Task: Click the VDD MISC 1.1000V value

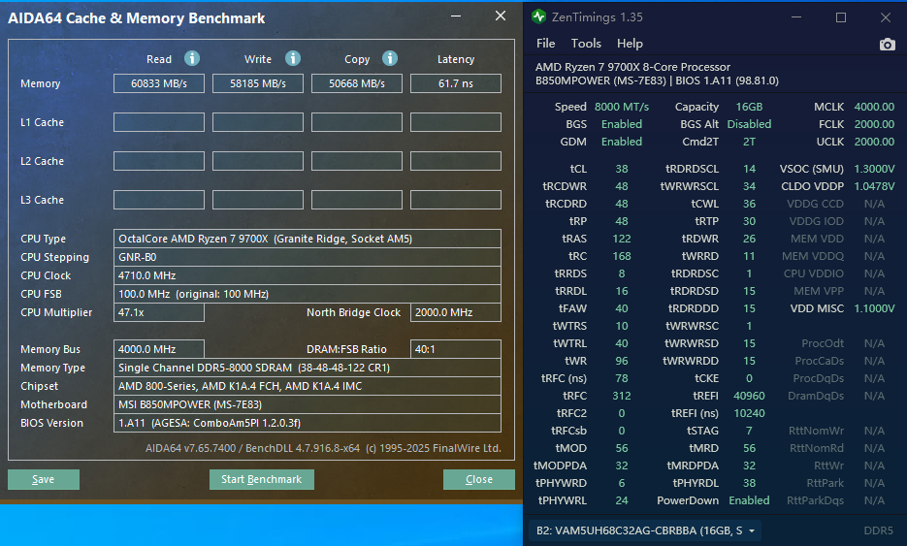Action: click(874, 308)
